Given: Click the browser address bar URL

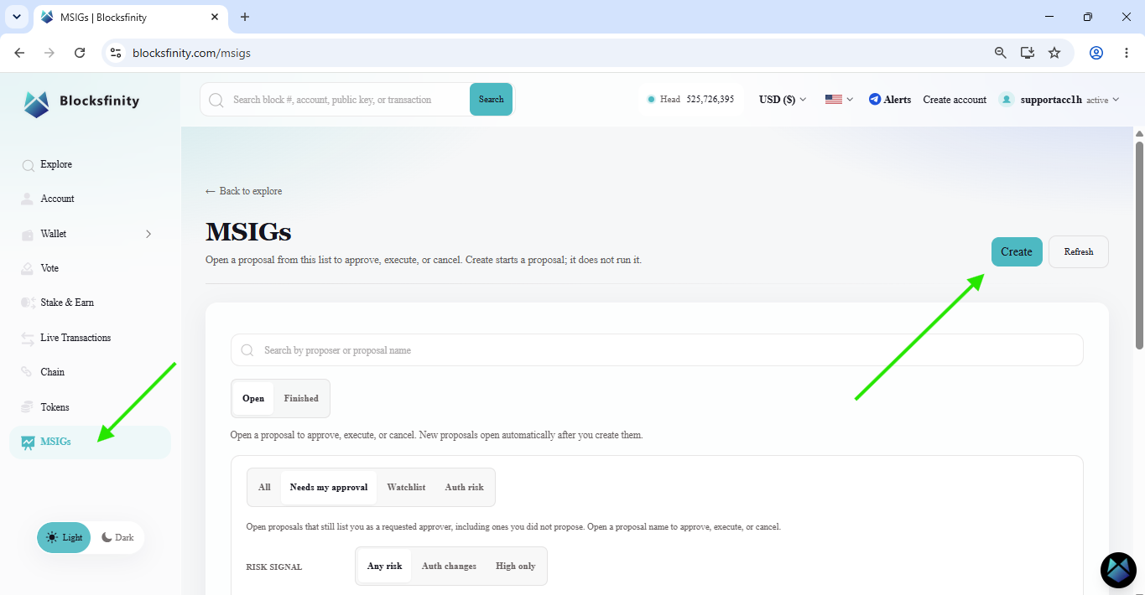Looking at the screenshot, I should click(191, 53).
